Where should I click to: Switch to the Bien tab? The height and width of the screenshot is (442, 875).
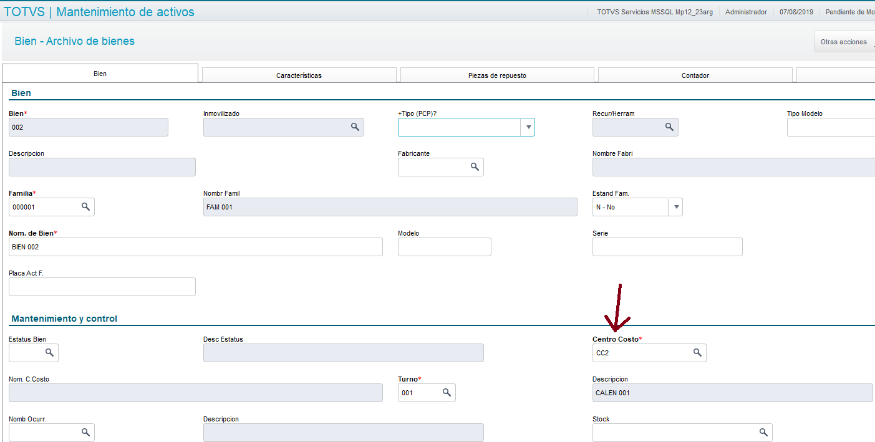point(100,74)
